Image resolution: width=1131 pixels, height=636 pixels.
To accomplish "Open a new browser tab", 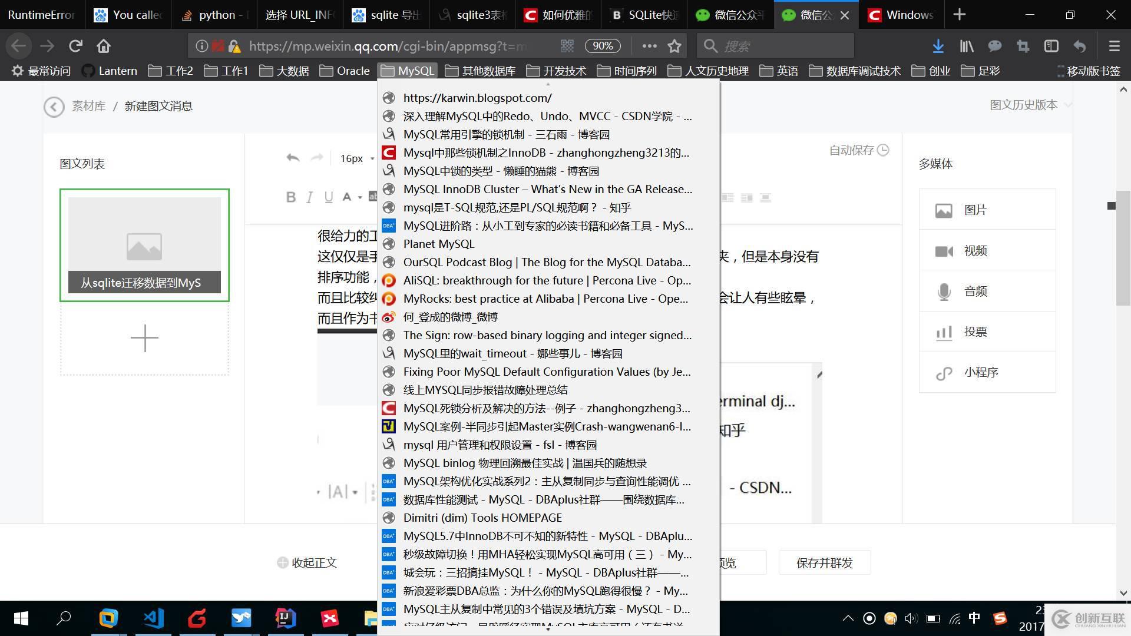I will point(959,15).
